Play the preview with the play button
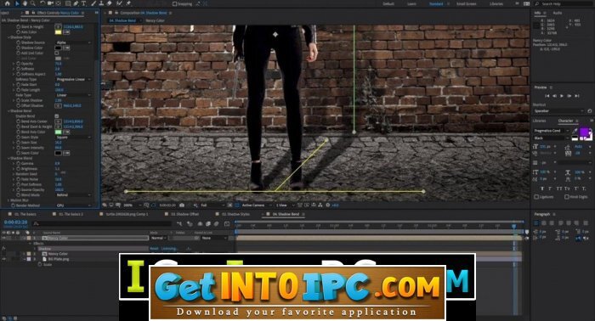 point(562,96)
